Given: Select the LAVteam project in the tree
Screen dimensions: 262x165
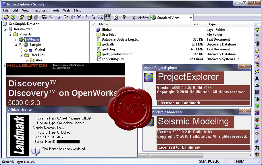Looking at the screenshot, I should click(x=32, y=39).
